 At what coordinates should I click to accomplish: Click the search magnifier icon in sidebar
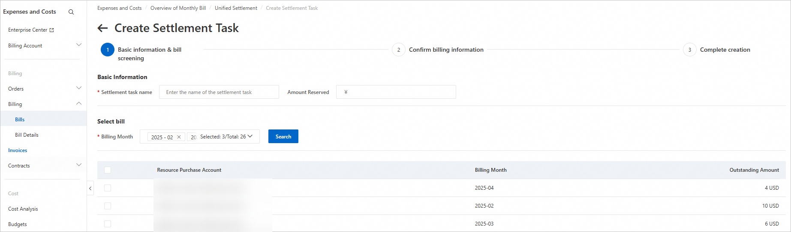coord(71,12)
